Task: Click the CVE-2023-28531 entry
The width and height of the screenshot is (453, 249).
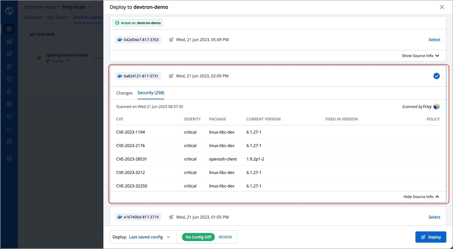Action: 132,159
